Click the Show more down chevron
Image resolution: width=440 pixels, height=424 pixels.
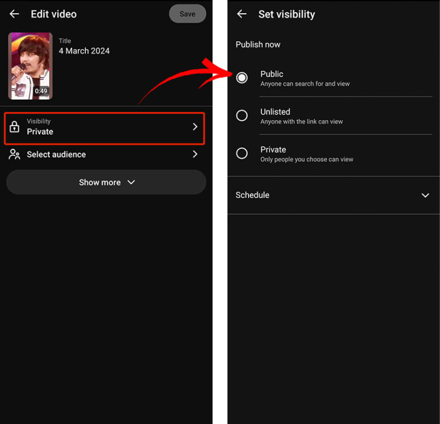pyautogui.click(x=131, y=182)
